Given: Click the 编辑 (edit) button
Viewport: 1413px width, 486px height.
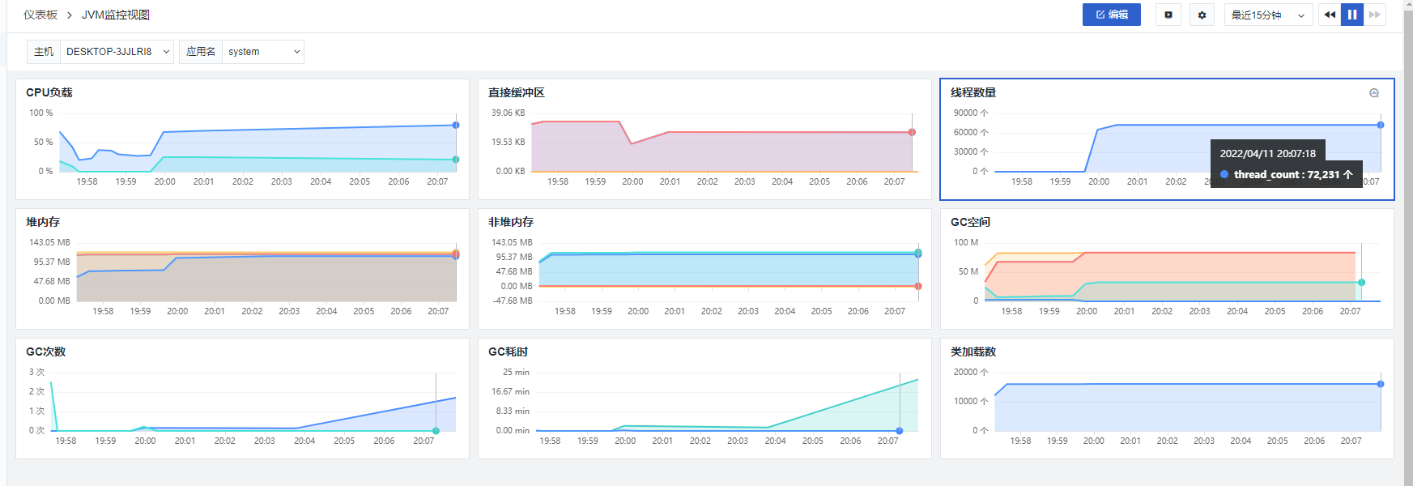Looking at the screenshot, I should click(x=1111, y=15).
